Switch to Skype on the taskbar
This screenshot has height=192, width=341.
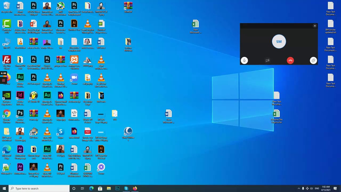126,189
